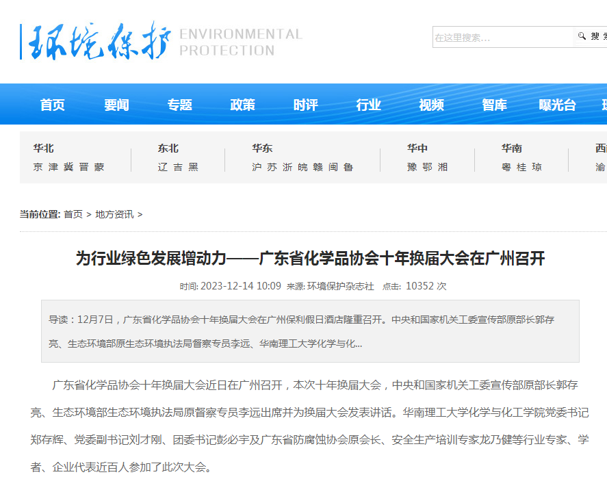
Task: Click 首页 in the breadcrumb trail
Action: [x=73, y=214]
